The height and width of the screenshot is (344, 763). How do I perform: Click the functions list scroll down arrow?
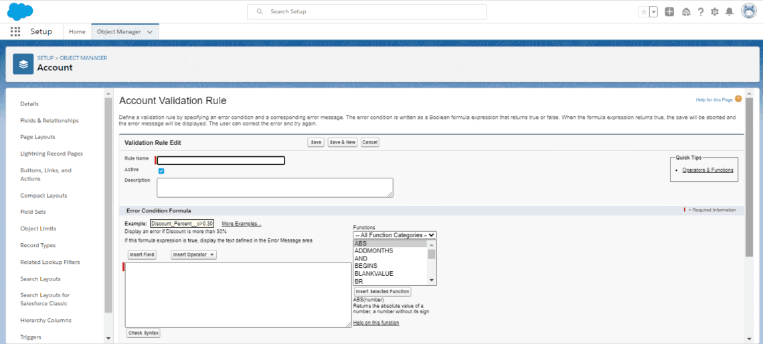[x=431, y=281]
